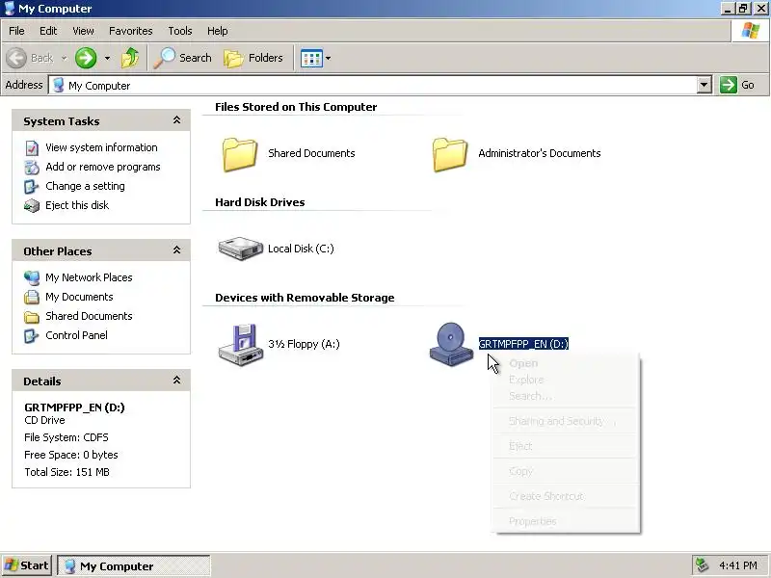
Task: Open the View menu
Action: pos(83,31)
